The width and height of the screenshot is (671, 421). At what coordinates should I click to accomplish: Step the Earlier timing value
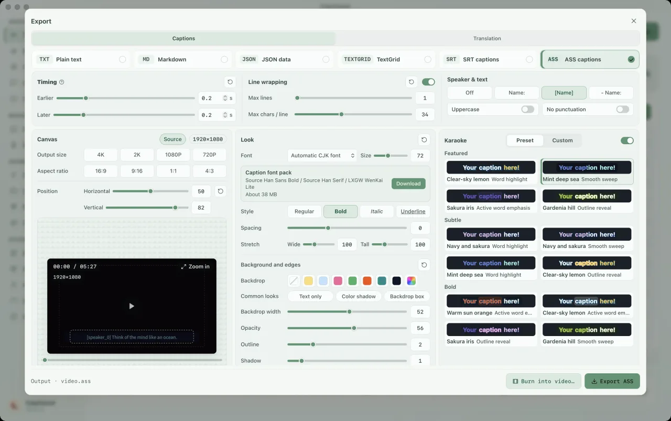[225, 98]
